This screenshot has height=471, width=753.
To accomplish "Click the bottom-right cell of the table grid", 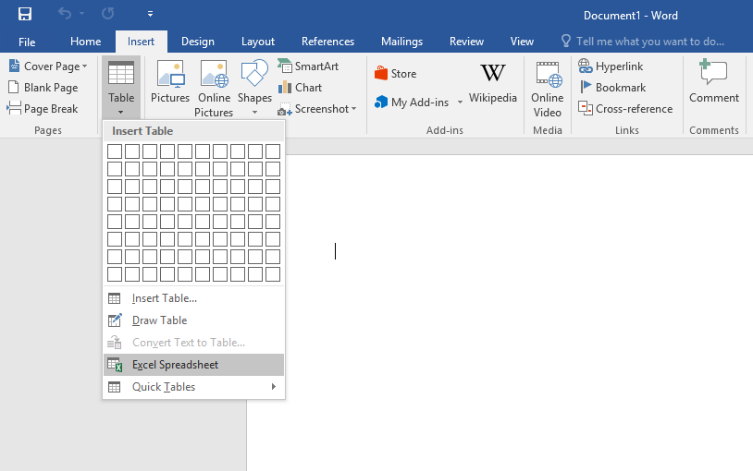I will pyautogui.click(x=273, y=274).
